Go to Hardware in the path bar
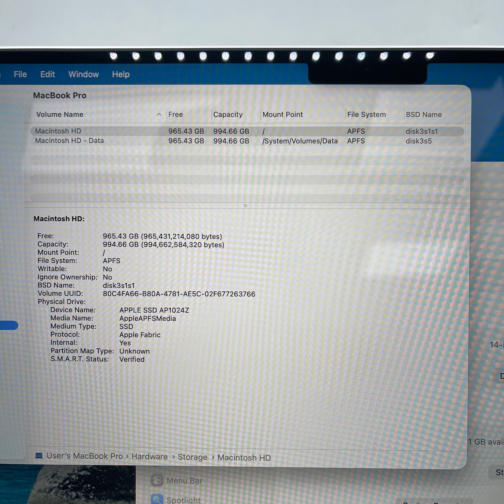The height and width of the screenshot is (504, 504). click(149, 457)
